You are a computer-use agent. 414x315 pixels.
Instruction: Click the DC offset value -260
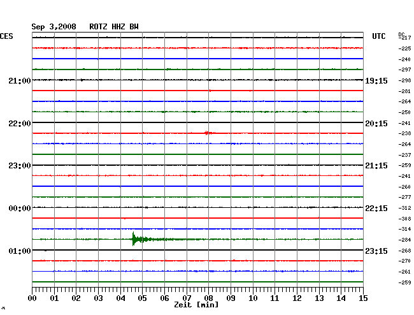click(404, 187)
